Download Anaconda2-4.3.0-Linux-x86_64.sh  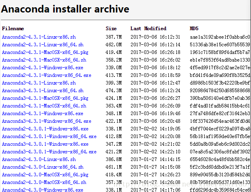tap(43, 167)
